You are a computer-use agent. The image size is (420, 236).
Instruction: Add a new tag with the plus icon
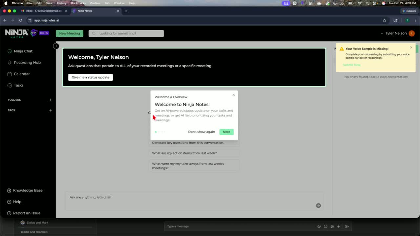click(51, 110)
